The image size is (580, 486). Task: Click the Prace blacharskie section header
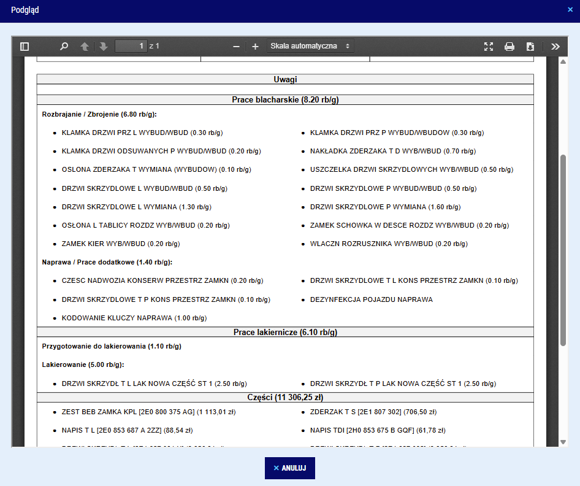[285, 99]
